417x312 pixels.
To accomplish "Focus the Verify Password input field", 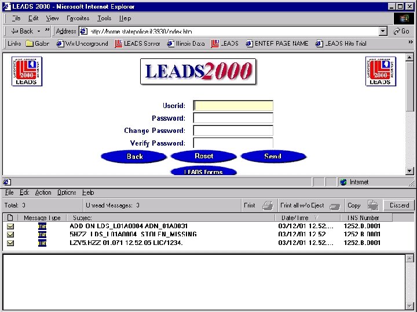I will coord(233,143).
